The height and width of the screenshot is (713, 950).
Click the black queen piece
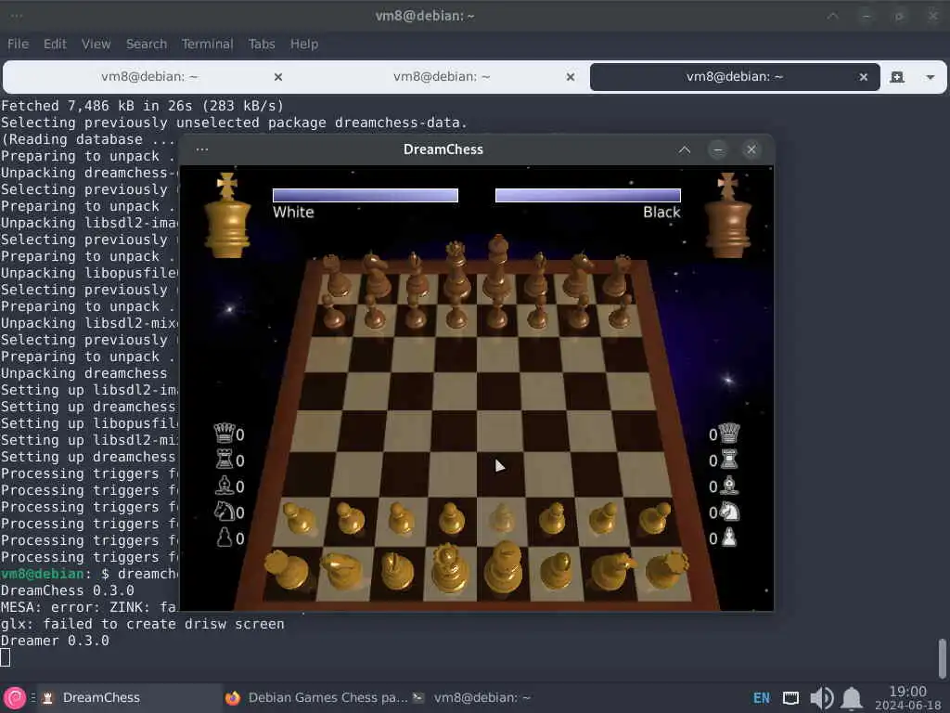(x=456, y=270)
